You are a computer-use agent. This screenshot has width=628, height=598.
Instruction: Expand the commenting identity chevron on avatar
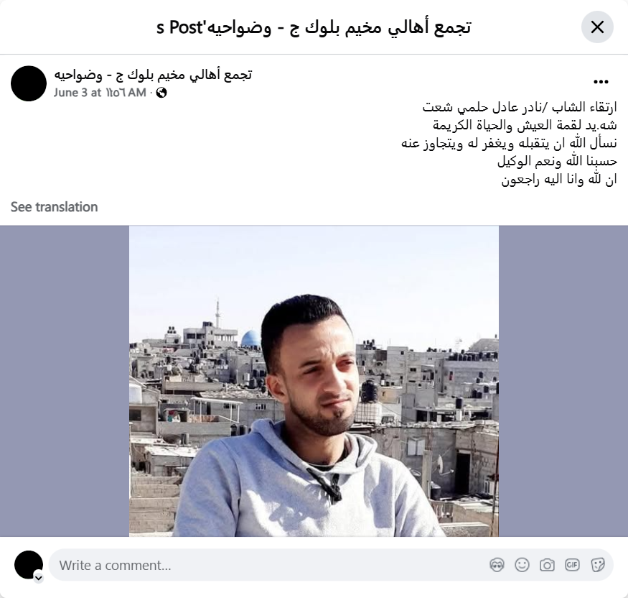[39, 578]
